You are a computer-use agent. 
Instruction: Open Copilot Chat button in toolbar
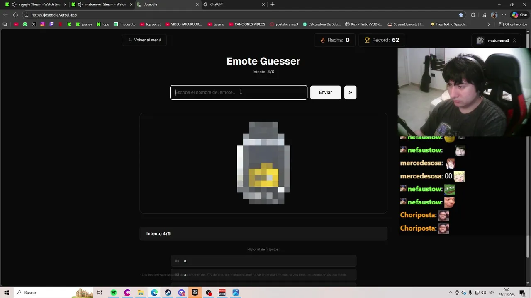click(x=520, y=15)
